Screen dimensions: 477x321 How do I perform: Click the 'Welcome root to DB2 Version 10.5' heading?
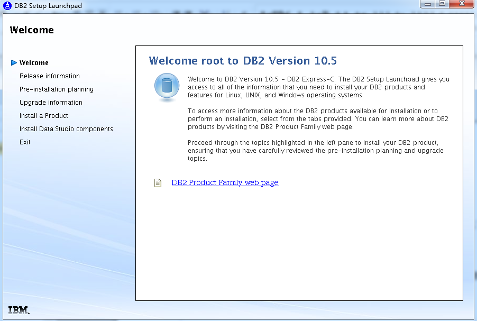243,61
